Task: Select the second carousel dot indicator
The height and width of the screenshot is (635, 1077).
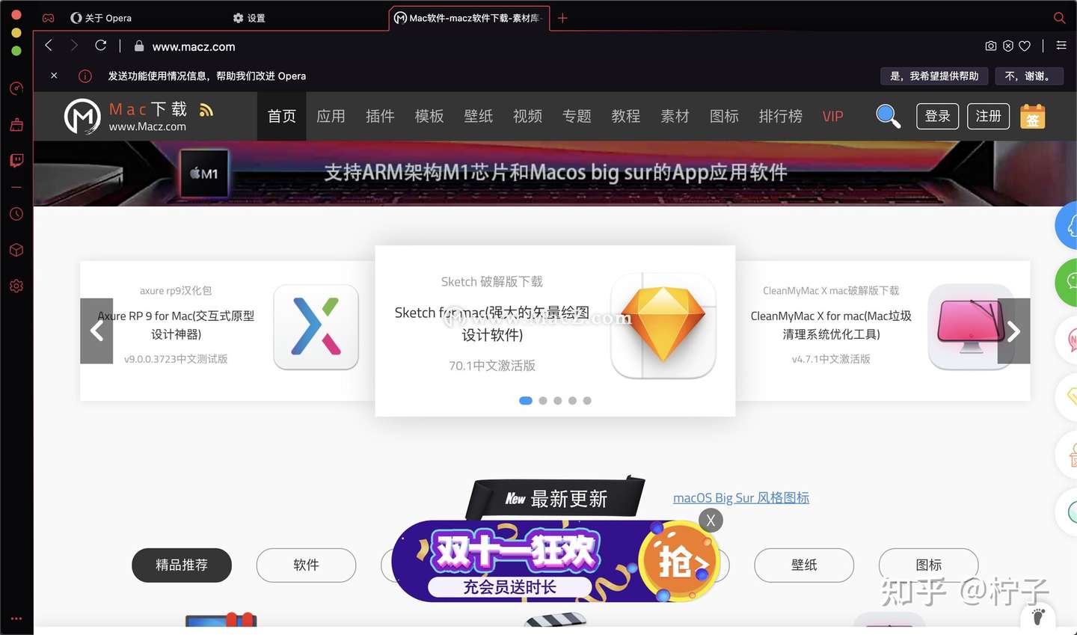Action: (x=542, y=401)
